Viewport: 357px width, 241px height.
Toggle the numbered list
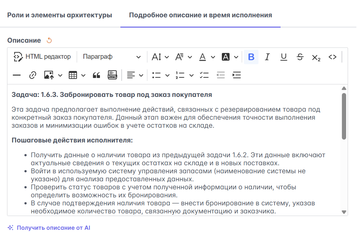click(x=180, y=75)
